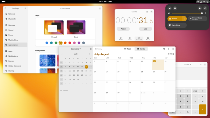Open Sound settings in the sidebar
210x118 pixels.
(15, 30)
